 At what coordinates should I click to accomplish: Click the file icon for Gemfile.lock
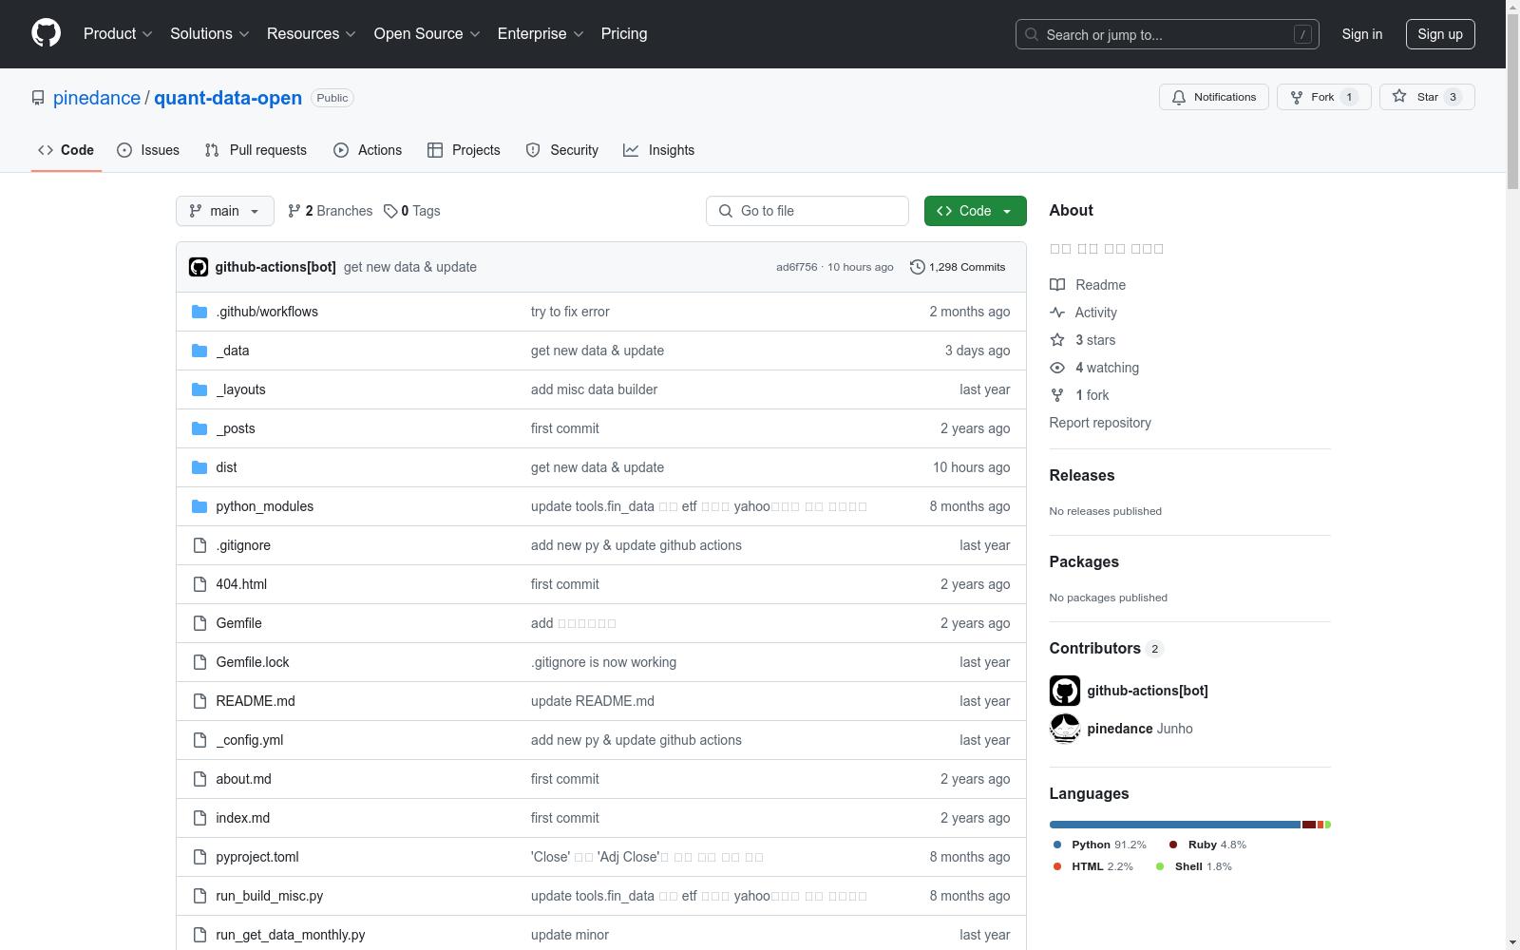click(x=199, y=662)
